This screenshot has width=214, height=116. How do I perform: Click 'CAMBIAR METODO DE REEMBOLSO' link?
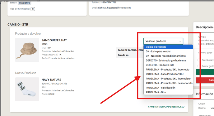[x=166, y=107]
